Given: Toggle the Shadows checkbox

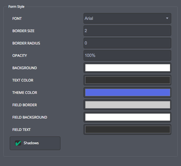Looking at the screenshot, I should coord(35,143).
